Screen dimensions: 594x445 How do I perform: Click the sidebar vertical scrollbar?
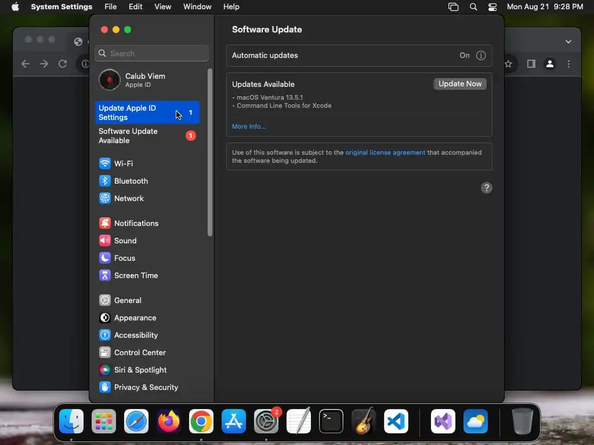[x=210, y=152]
